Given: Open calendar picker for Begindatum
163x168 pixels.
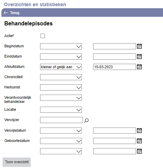Looking at the screenshot, I should click(139, 46).
